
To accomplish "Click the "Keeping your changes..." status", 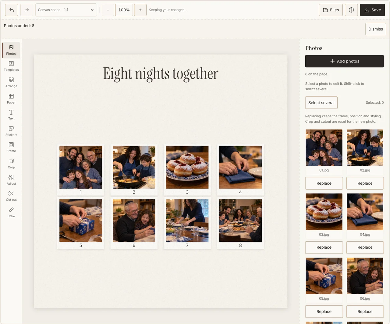I will [x=168, y=10].
